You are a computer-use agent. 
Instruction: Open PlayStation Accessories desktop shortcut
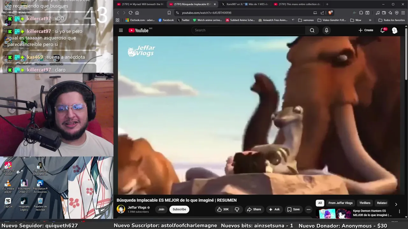[40, 187]
